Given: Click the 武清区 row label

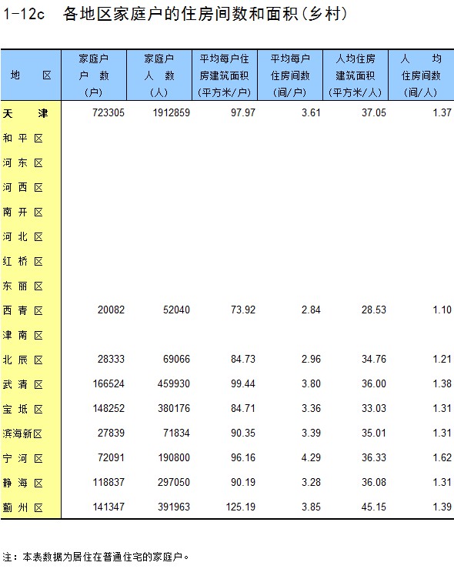Looking at the screenshot, I should pos(23,385).
